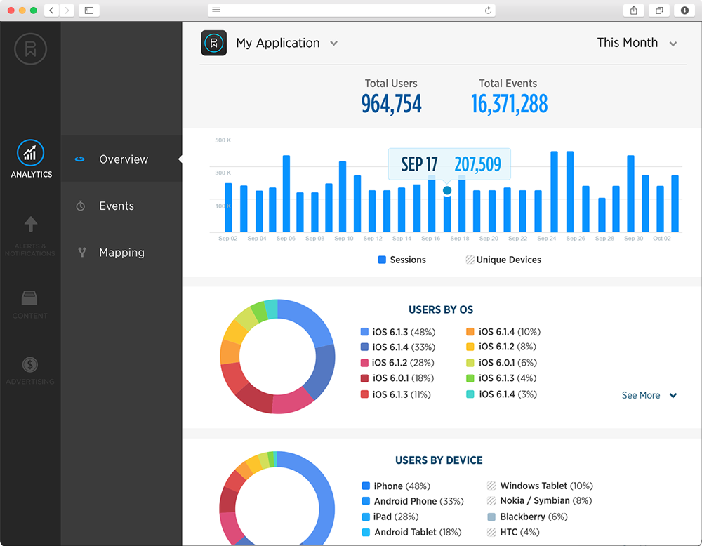Click the My Application app icon
The height and width of the screenshot is (546, 702).
[x=213, y=43]
